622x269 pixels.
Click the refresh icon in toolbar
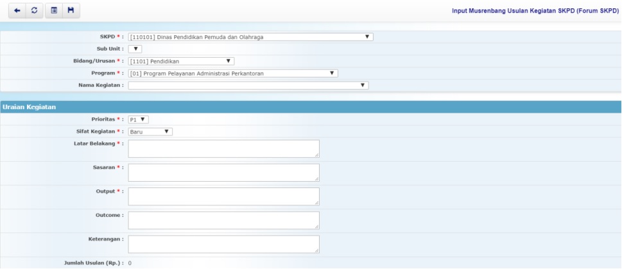coord(33,11)
